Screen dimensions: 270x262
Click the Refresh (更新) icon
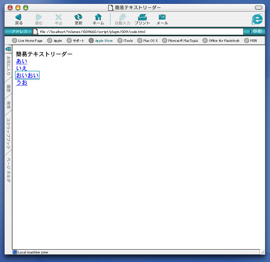[78, 17]
